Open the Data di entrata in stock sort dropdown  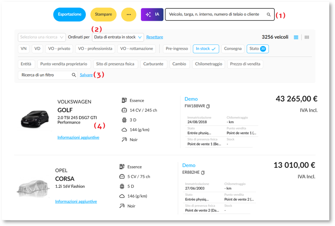(118, 37)
